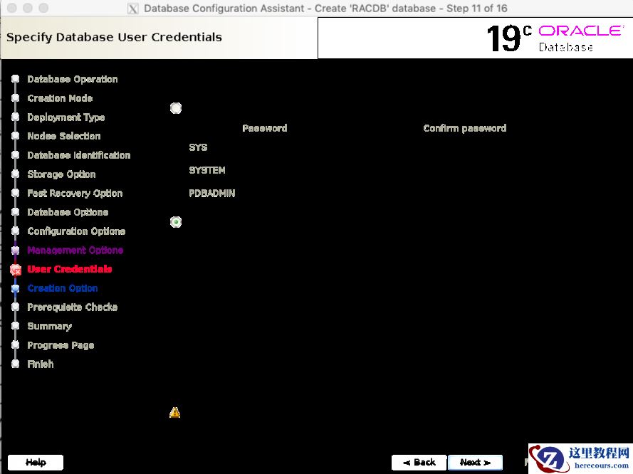
Task: Click the Prerequisite Checks step
Action: 72,307
